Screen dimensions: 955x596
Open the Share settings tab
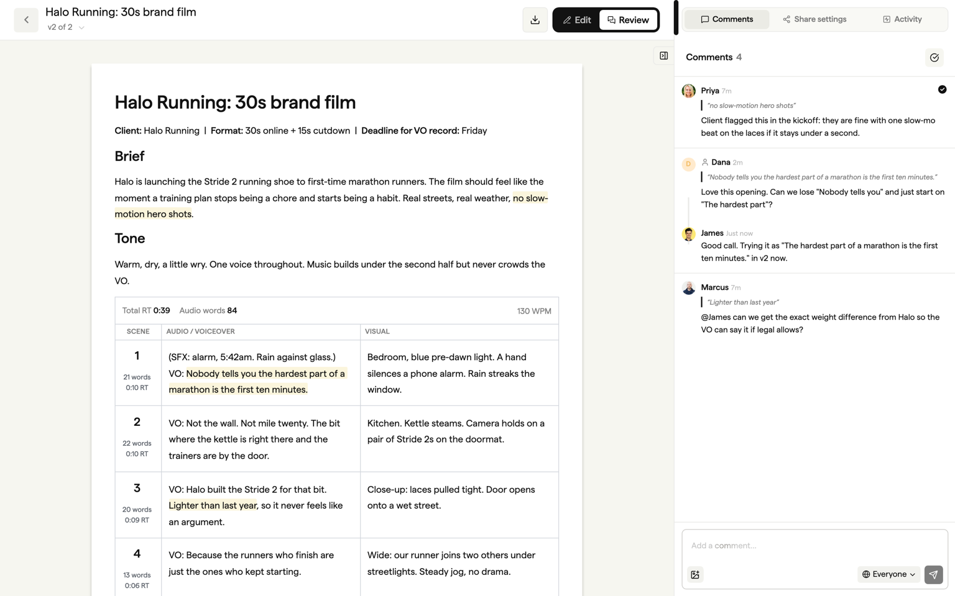(x=814, y=19)
